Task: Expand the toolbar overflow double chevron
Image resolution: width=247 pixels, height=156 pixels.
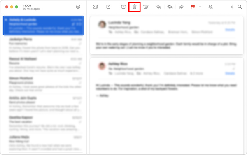Action: pyautogui.click(x=232, y=7)
